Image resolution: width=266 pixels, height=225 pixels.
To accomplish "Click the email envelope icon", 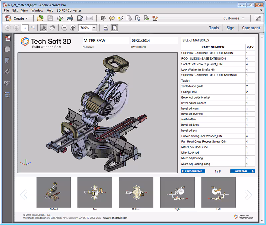I will point(90,18).
